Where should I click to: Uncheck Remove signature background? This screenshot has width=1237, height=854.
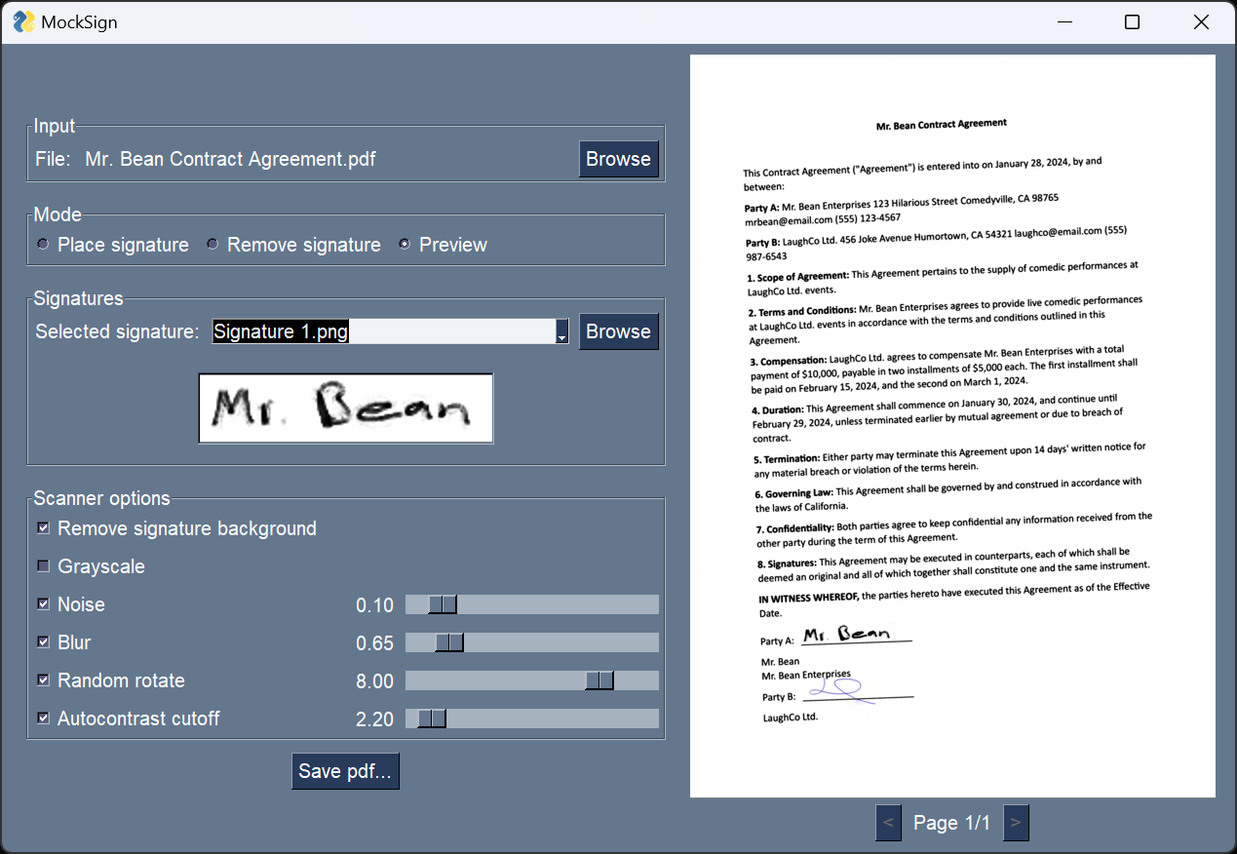click(x=43, y=528)
